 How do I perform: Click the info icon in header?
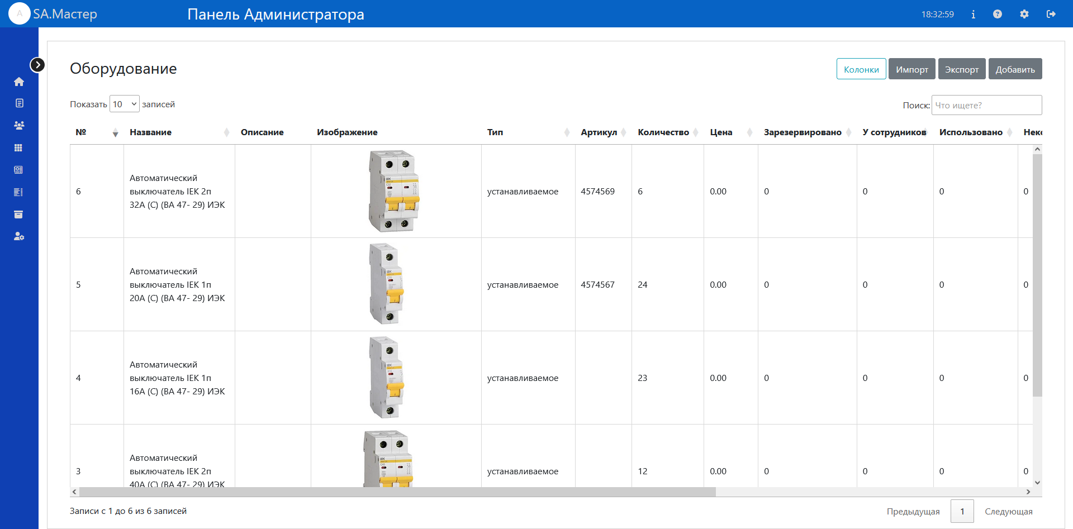click(x=973, y=15)
